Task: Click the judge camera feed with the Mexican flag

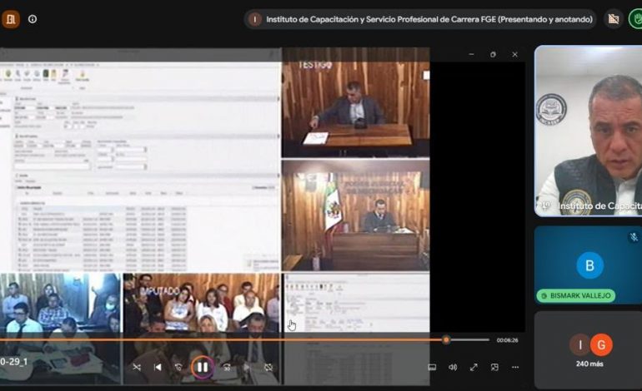Action: click(x=356, y=215)
